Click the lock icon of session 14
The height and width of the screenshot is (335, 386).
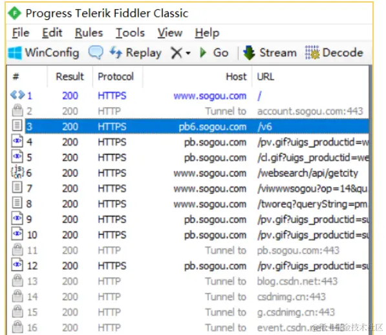[17, 296]
